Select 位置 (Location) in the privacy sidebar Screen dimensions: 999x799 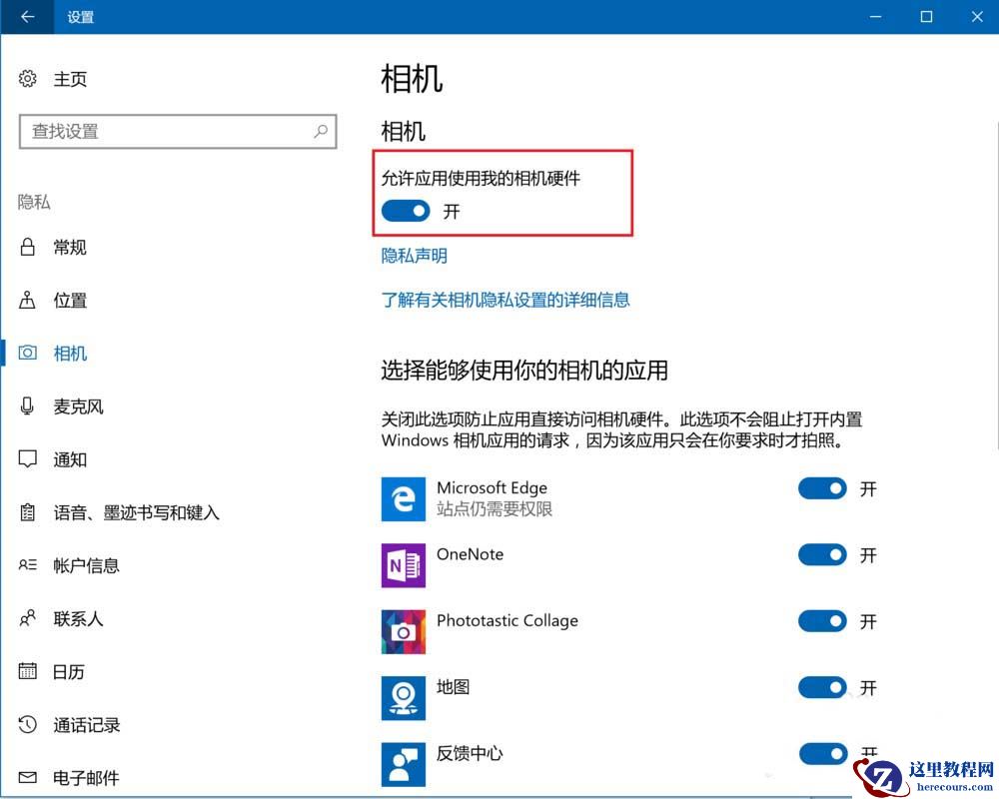click(x=70, y=300)
